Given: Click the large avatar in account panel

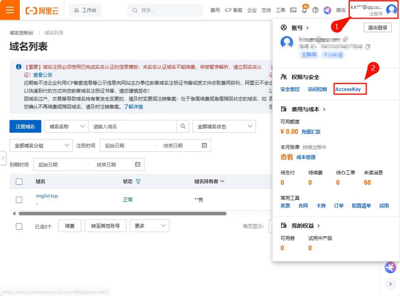Looking at the screenshot, I should (x=287, y=43).
